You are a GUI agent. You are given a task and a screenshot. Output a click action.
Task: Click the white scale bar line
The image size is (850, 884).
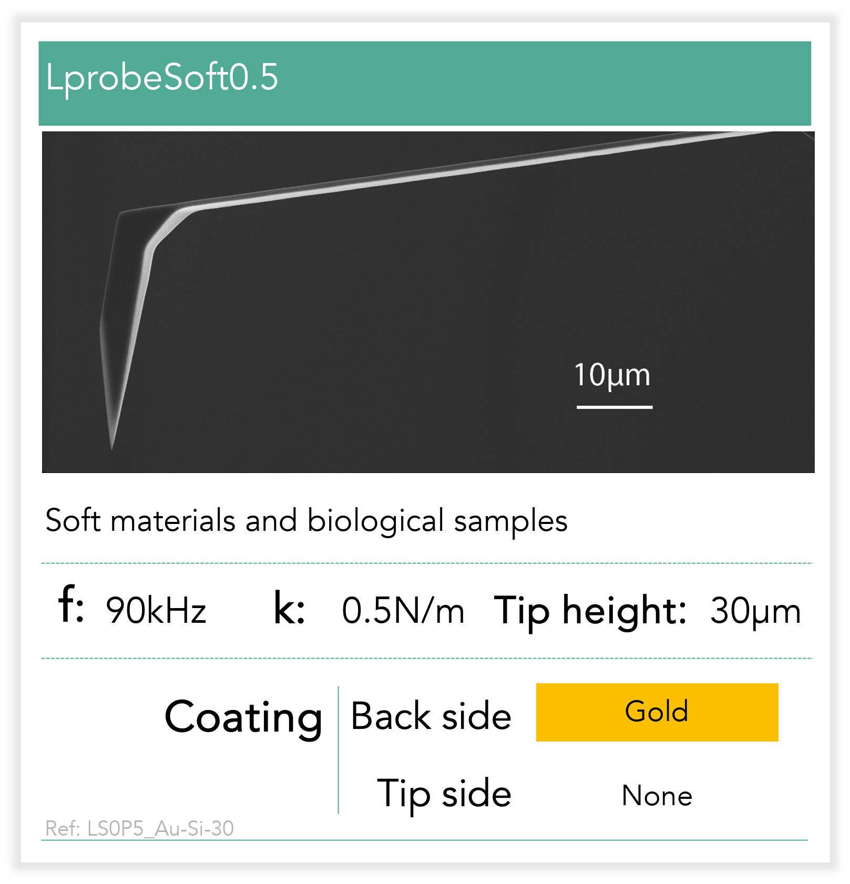614,407
